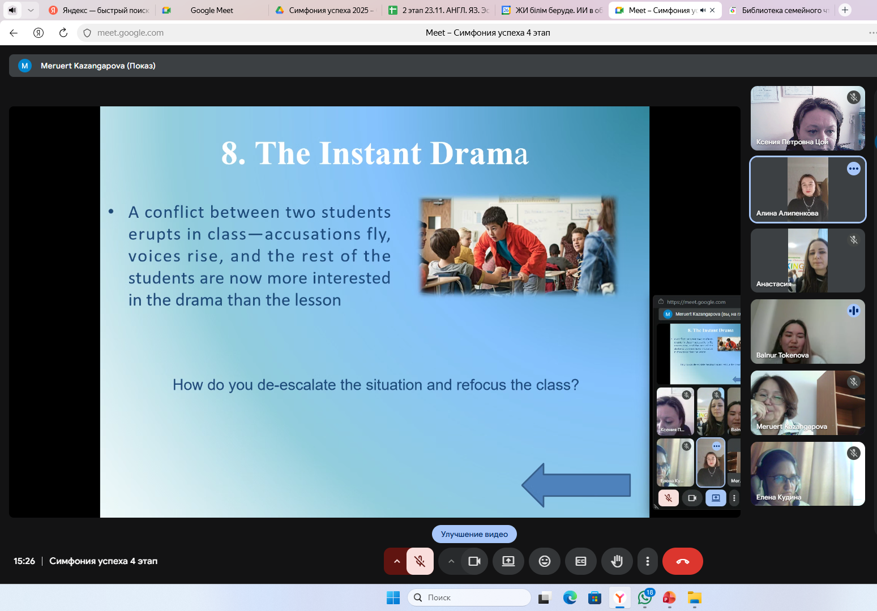Click the page reload icon
Viewport: 877px width, 611px height.
pos(63,33)
